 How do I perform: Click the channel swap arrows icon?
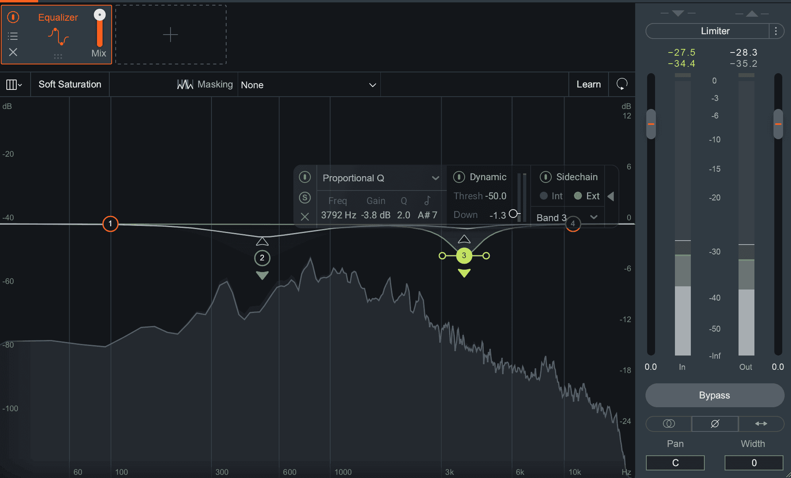point(761,424)
